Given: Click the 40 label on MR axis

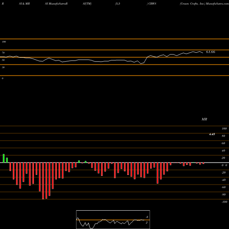Looking at the screenshot, I should (x=224, y=151).
